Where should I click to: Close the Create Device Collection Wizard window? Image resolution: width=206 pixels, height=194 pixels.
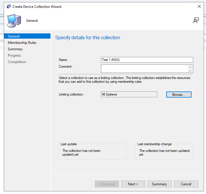point(199,6)
